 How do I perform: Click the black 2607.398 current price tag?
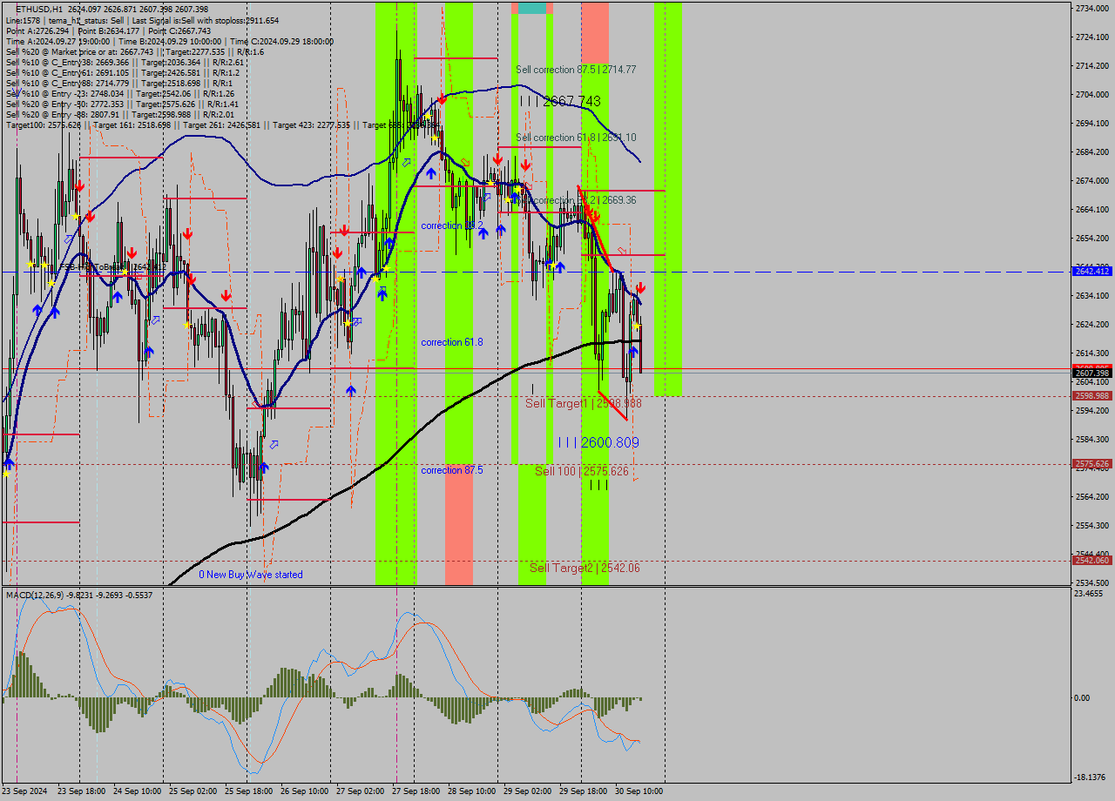pyautogui.click(x=1091, y=373)
